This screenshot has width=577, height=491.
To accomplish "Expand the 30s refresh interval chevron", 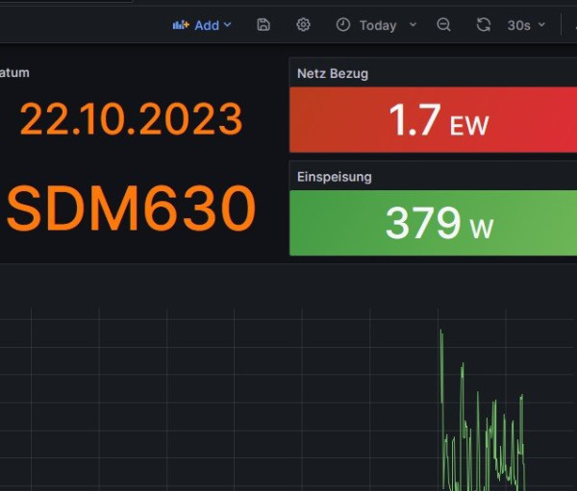I will 541,25.
